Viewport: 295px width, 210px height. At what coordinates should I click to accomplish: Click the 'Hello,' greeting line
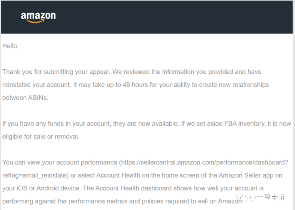[11, 46]
